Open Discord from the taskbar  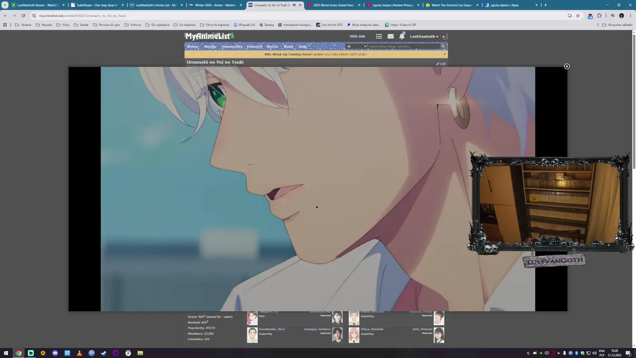pos(55,353)
